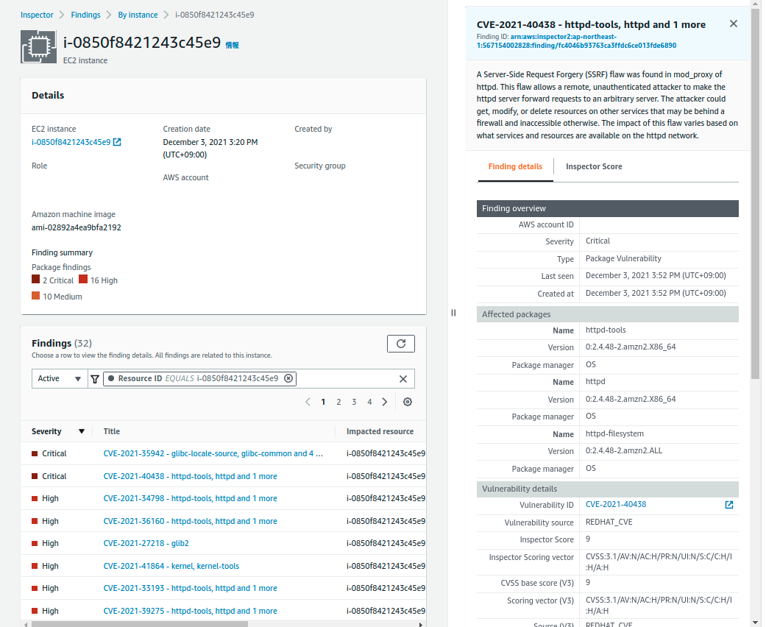766x627 pixels.
Task: Go to next findings page arrow
Action: coord(385,402)
